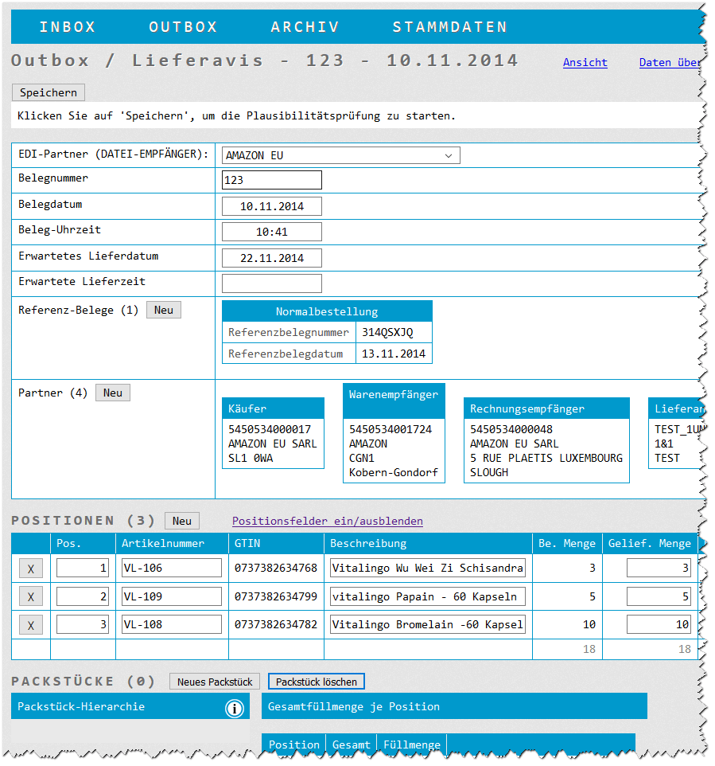Click the Artikelnummer field containing VL-109
This screenshot has width=715, height=766.
click(171, 596)
